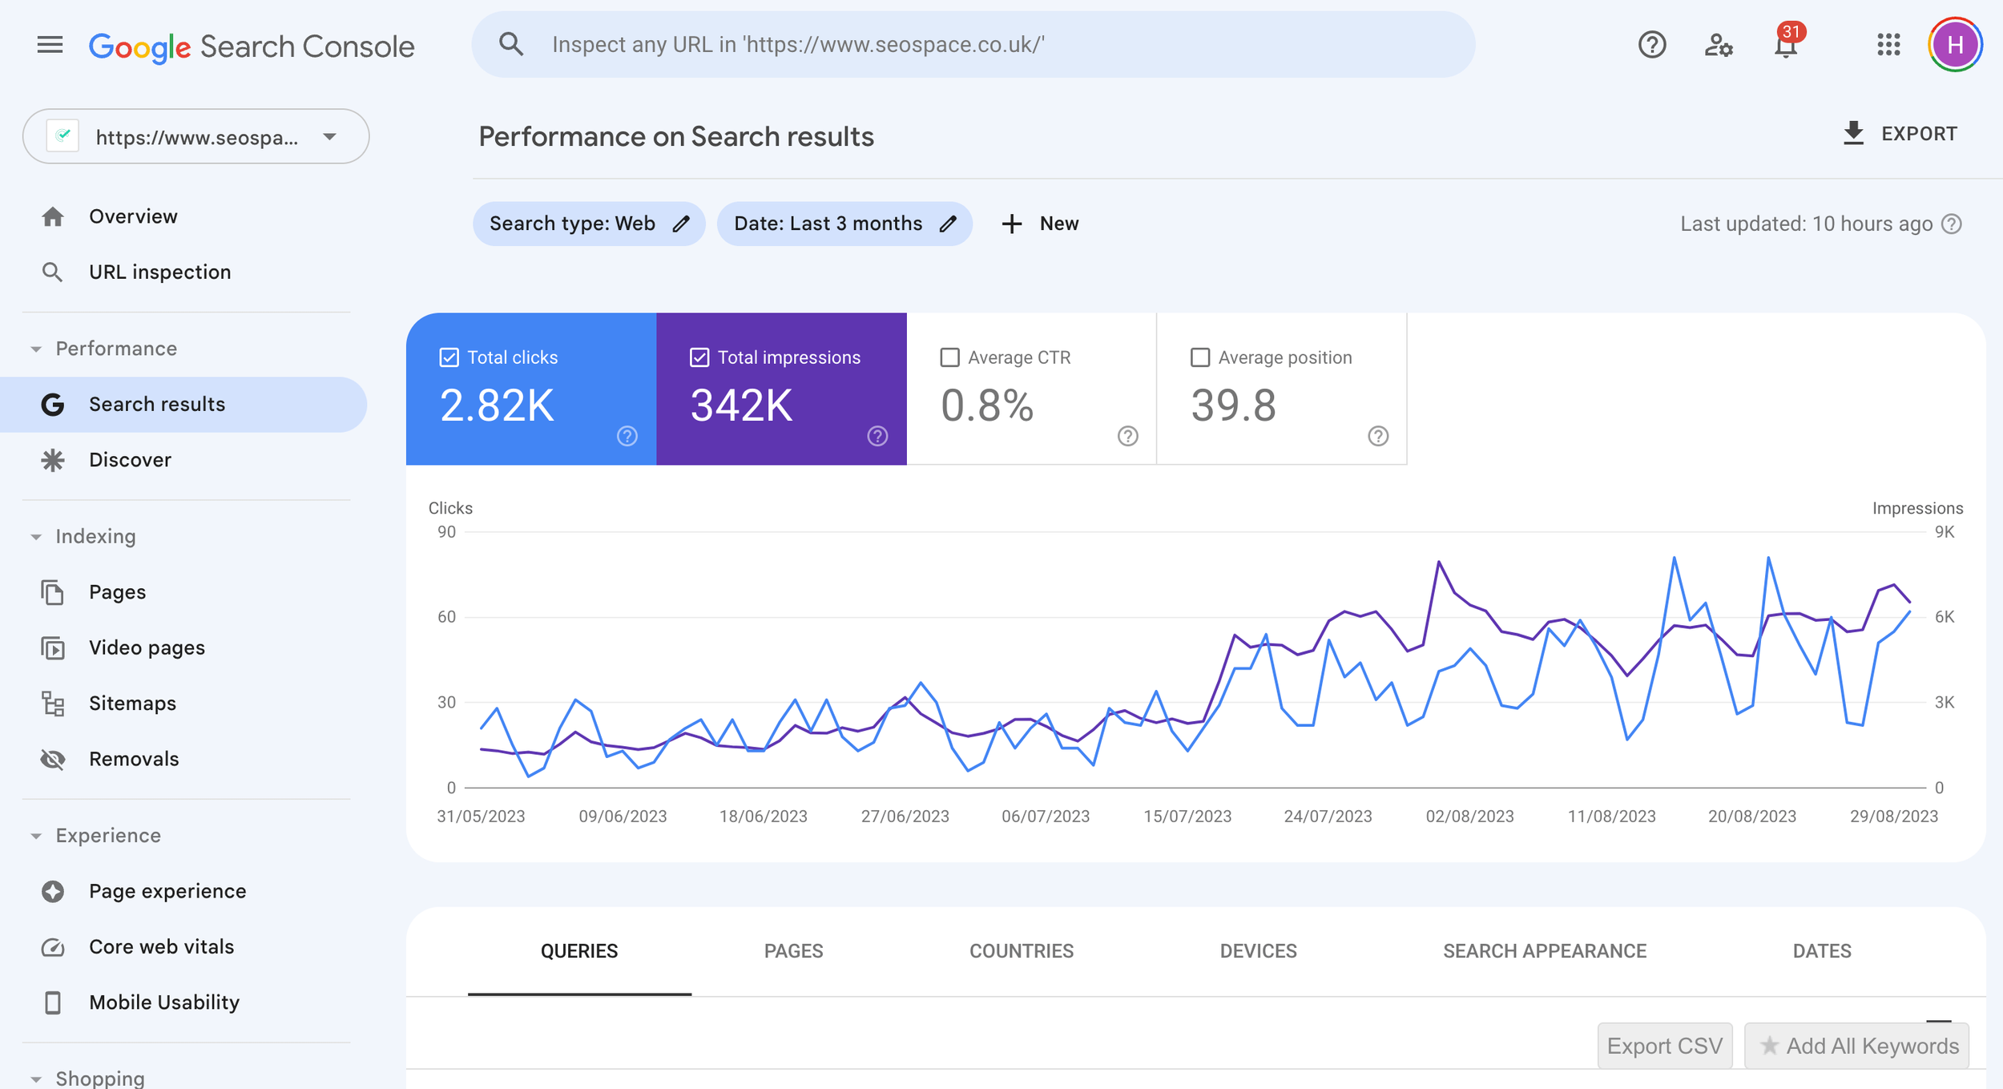Click the URL inspection search field
This screenshot has height=1089, width=2003.
point(974,44)
